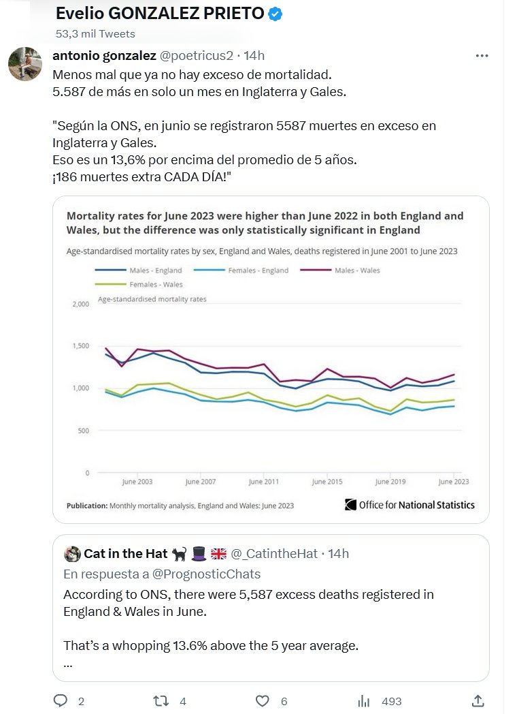Click the blue verified badge icon
This screenshot has width=517, height=714.
275,14
